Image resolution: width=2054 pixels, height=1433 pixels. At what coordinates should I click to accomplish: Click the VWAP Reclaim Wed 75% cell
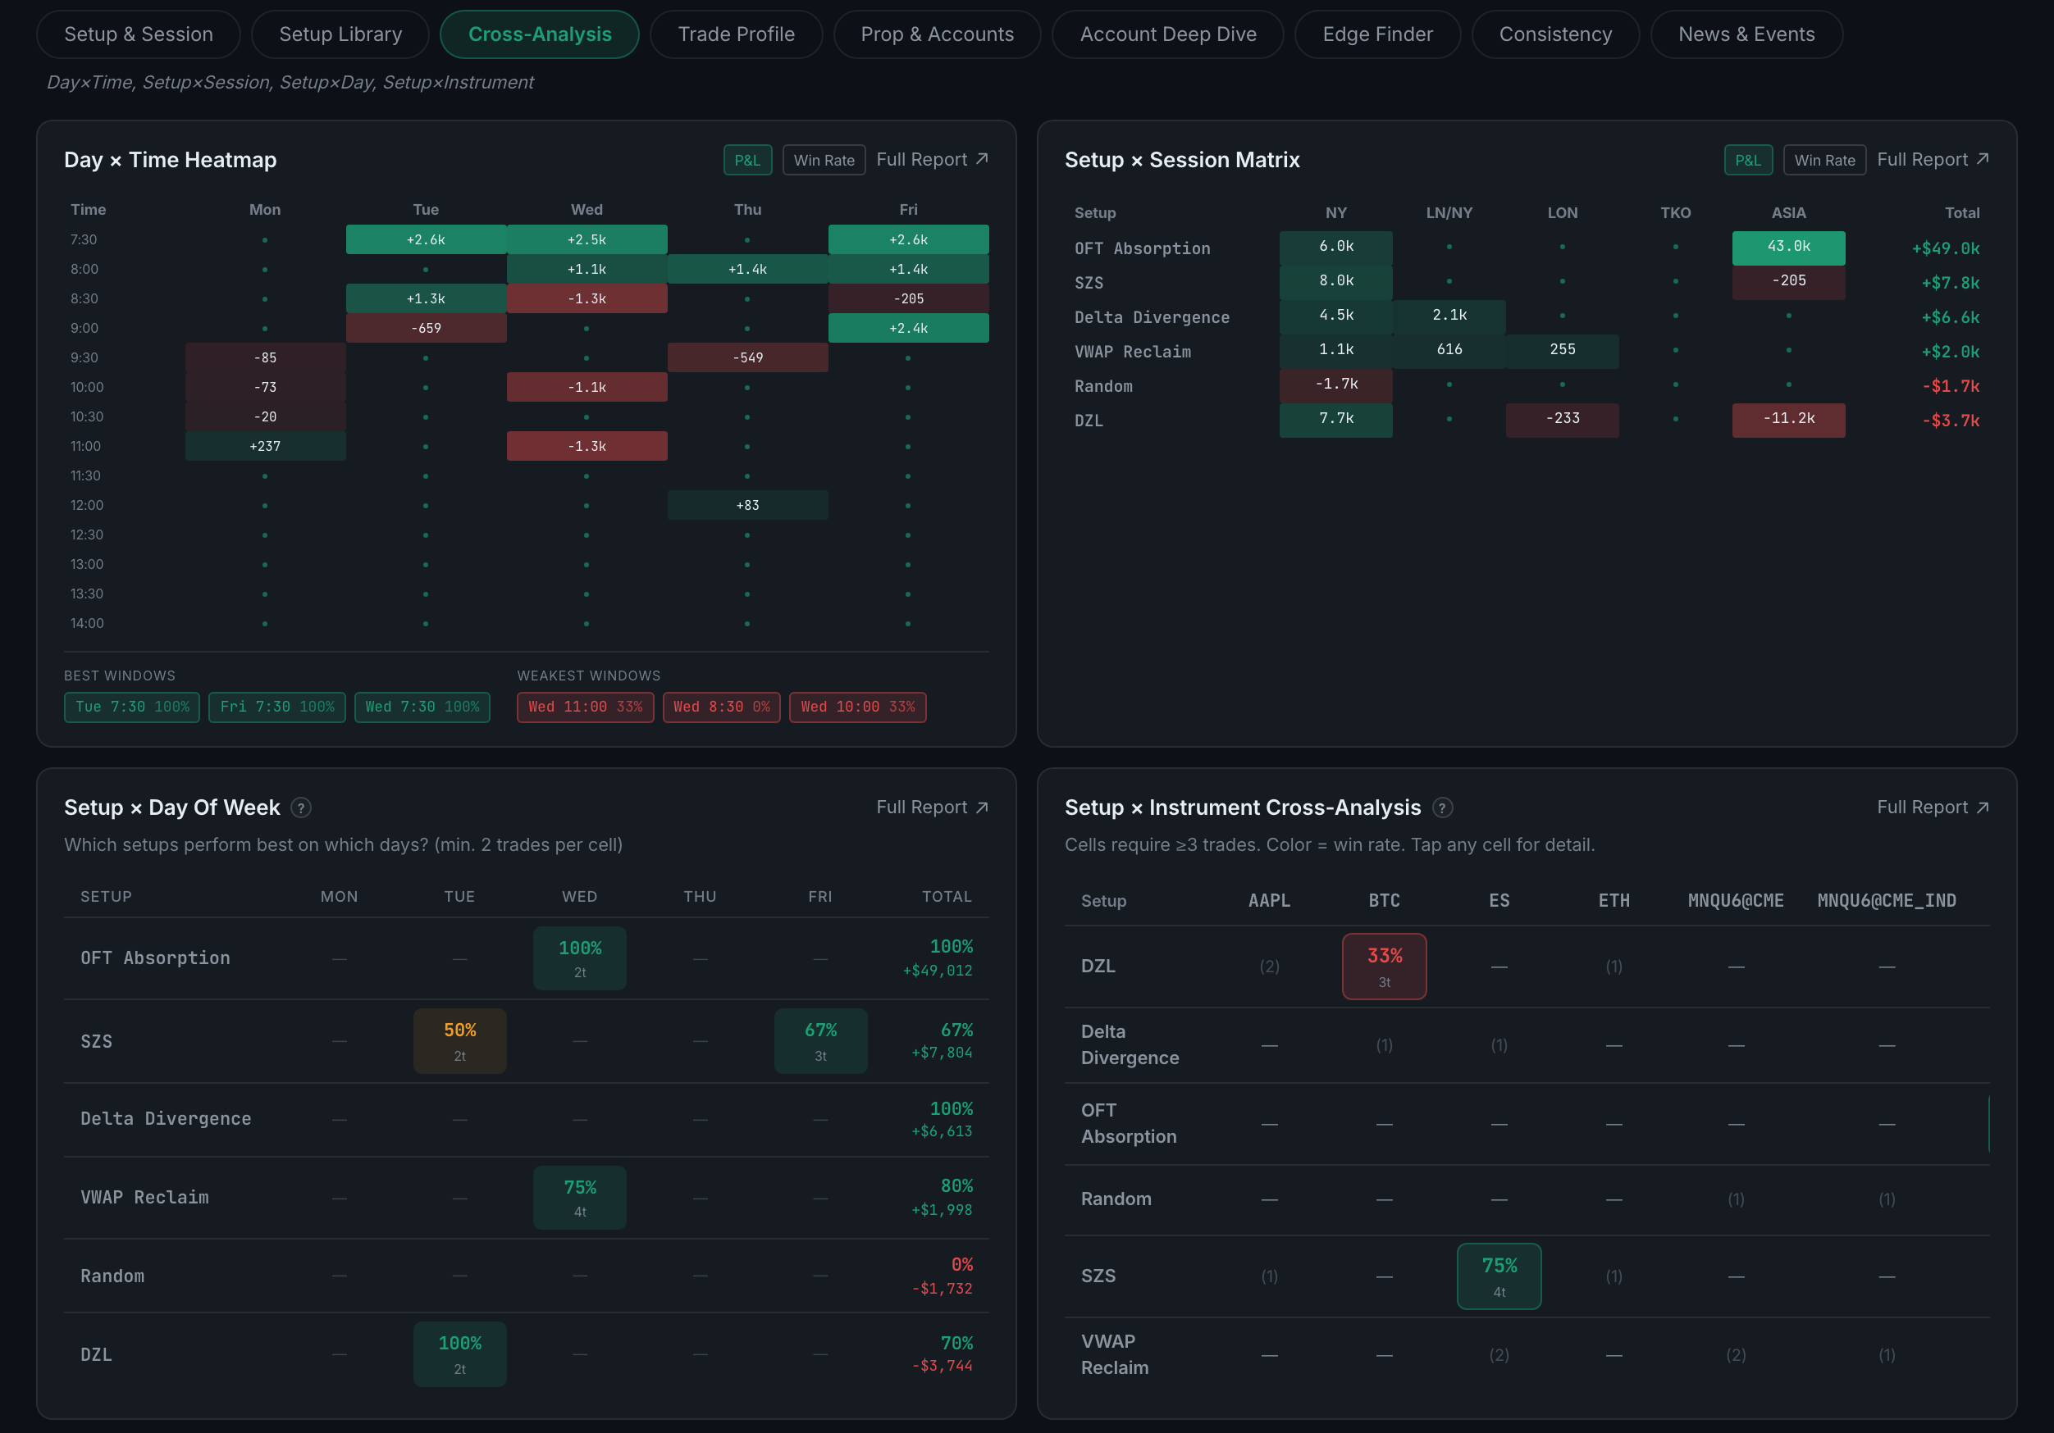[x=580, y=1198]
